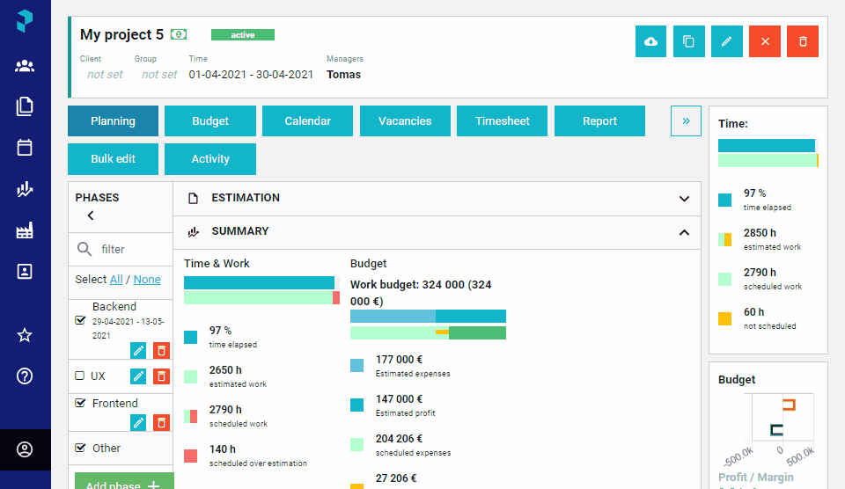Open the contact card sidebar icon
The height and width of the screenshot is (489, 845).
point(25,272)
